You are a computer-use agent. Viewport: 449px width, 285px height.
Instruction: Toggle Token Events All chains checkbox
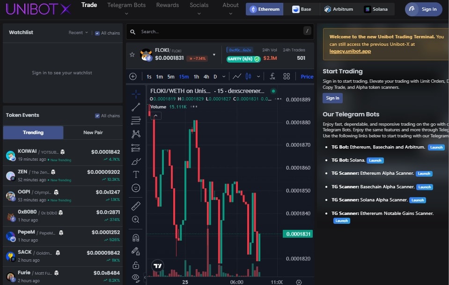[x=97, y=116]
